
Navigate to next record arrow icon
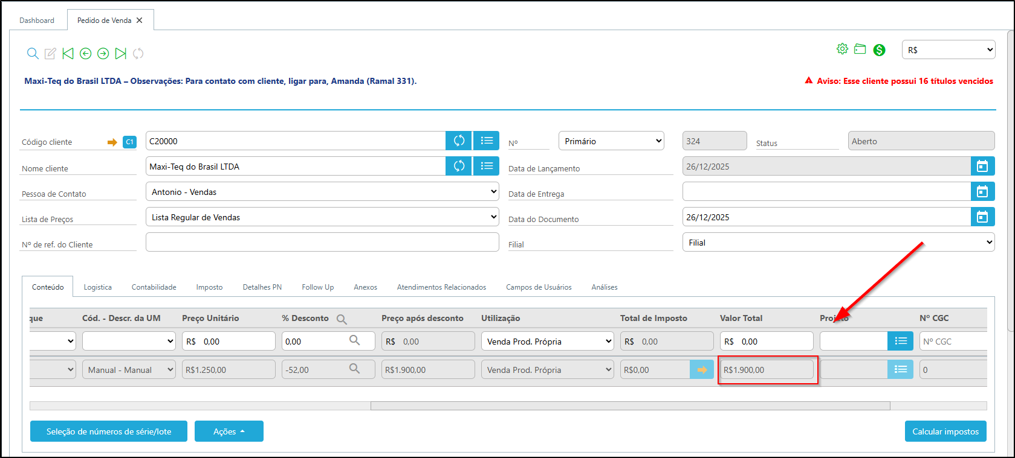[x=103, y=54]
